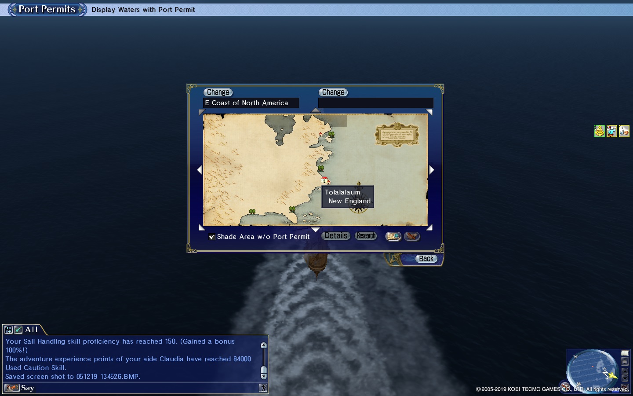Click the small red house marker on the northern coast

point(320,134)
